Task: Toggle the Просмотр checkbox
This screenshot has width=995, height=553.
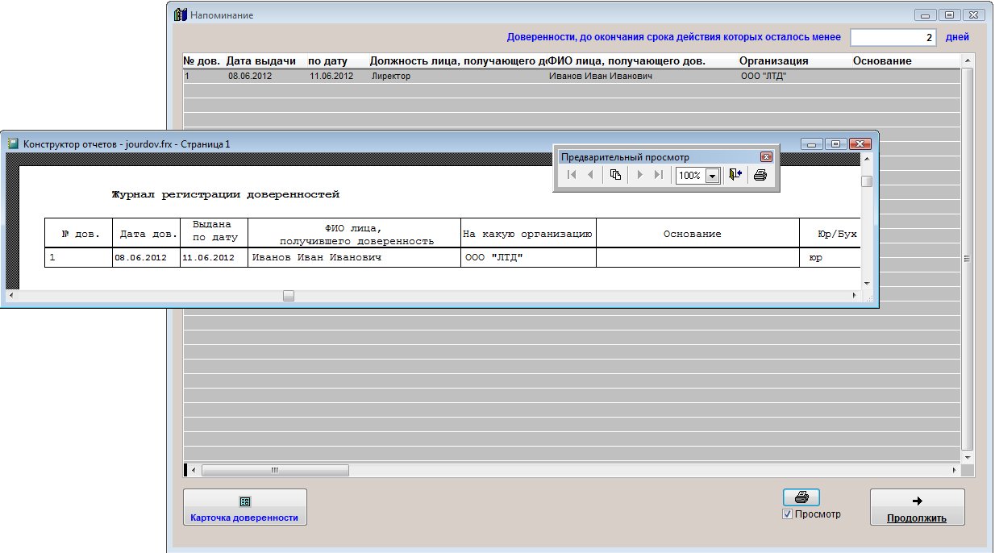Action: pyautogui.click(x=788, y=514)
